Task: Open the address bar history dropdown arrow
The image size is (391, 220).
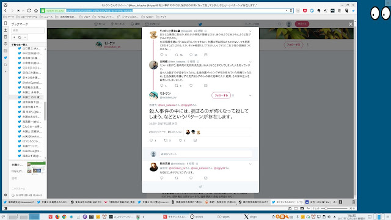Action: [287, 11]
